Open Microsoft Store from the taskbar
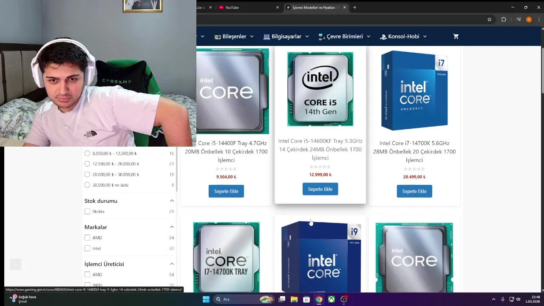The image size is (544, 306). [x=306, y=299]
